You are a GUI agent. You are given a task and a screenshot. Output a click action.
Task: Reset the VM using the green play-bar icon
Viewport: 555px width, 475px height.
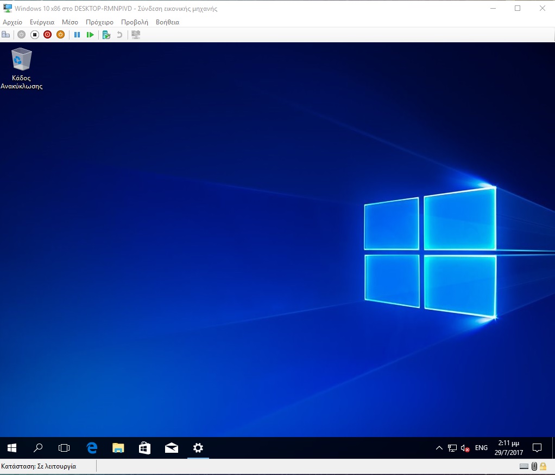click(x=90, y=35)
